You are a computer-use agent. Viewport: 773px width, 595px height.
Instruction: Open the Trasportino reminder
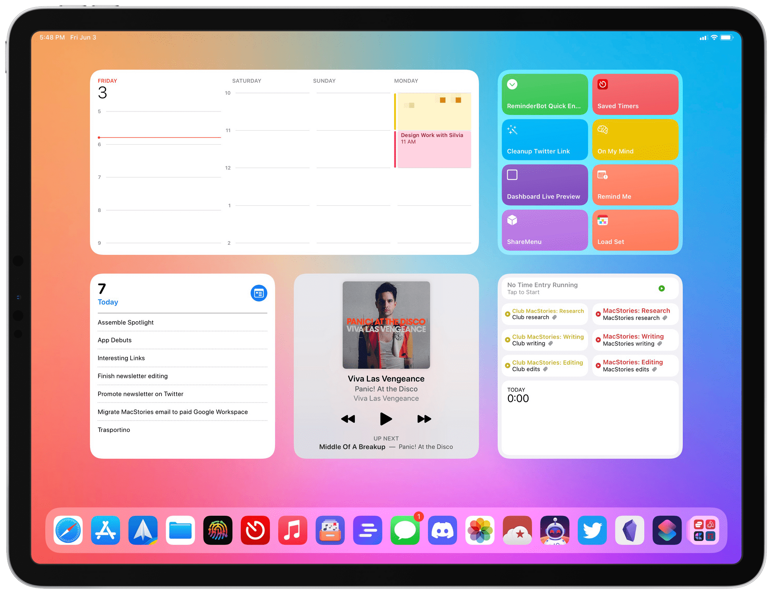click(182, 430)
